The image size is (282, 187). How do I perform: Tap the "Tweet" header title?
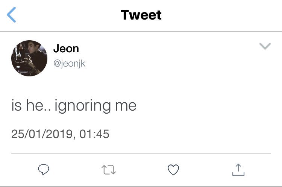tap(141, 15)
